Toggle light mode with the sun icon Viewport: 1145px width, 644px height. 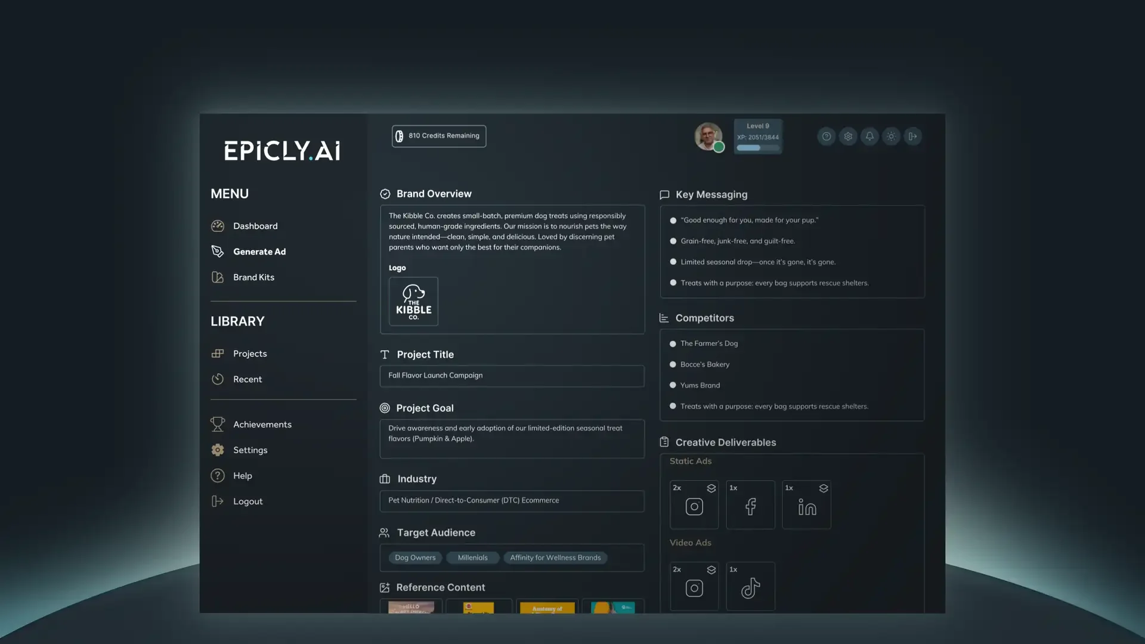click(x=891, y=136)
